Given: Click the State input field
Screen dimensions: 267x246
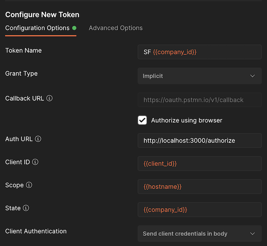Looking at the screenshot, I should coord(199,210).
